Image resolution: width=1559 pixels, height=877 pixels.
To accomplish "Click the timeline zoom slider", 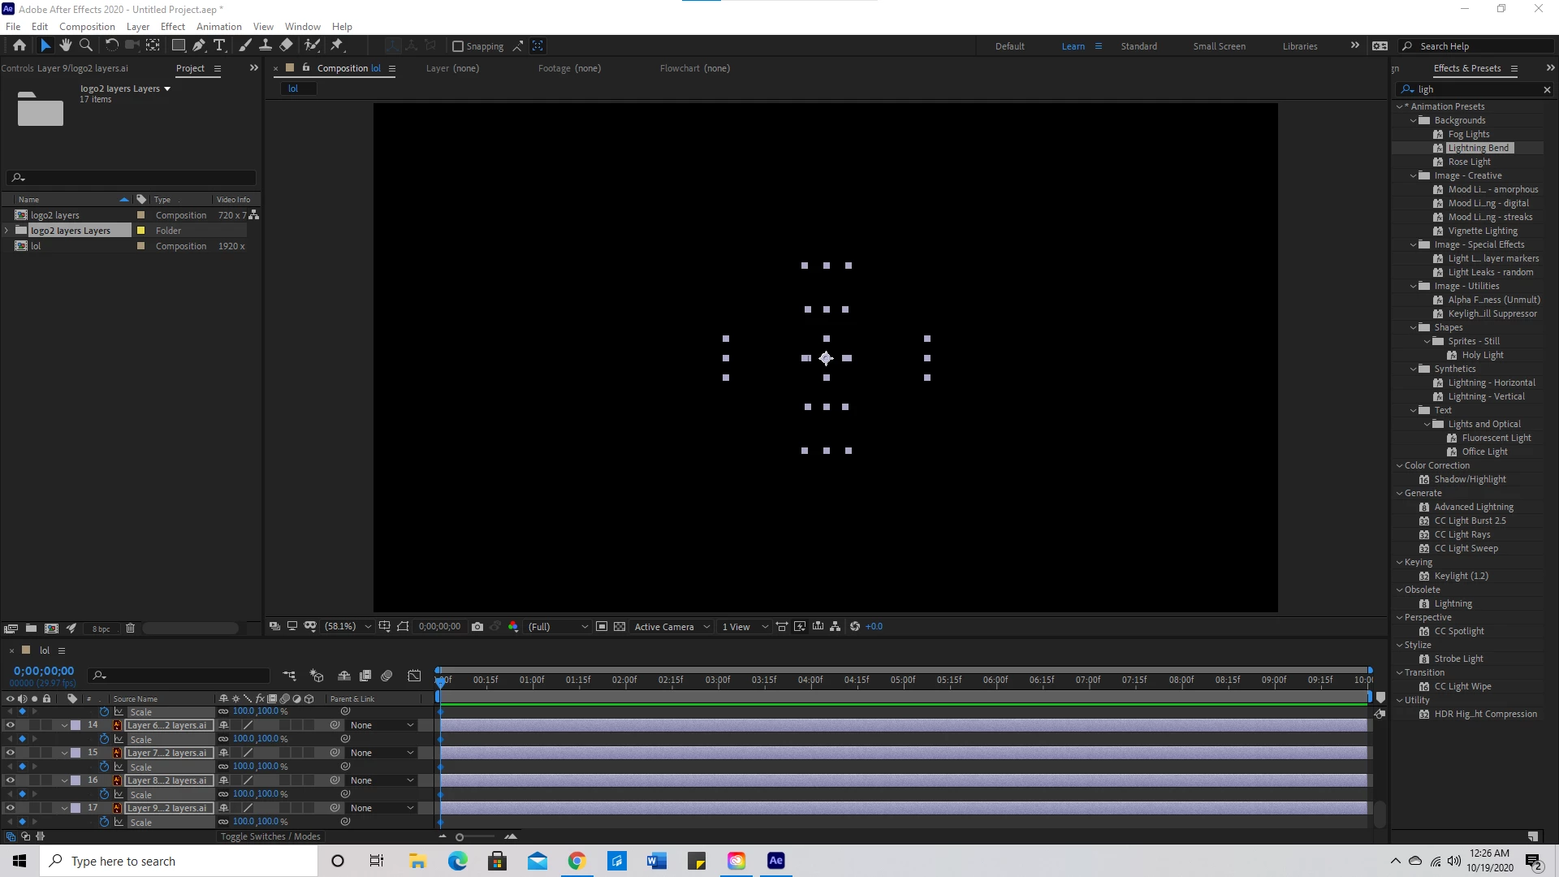I will [460, 836].
